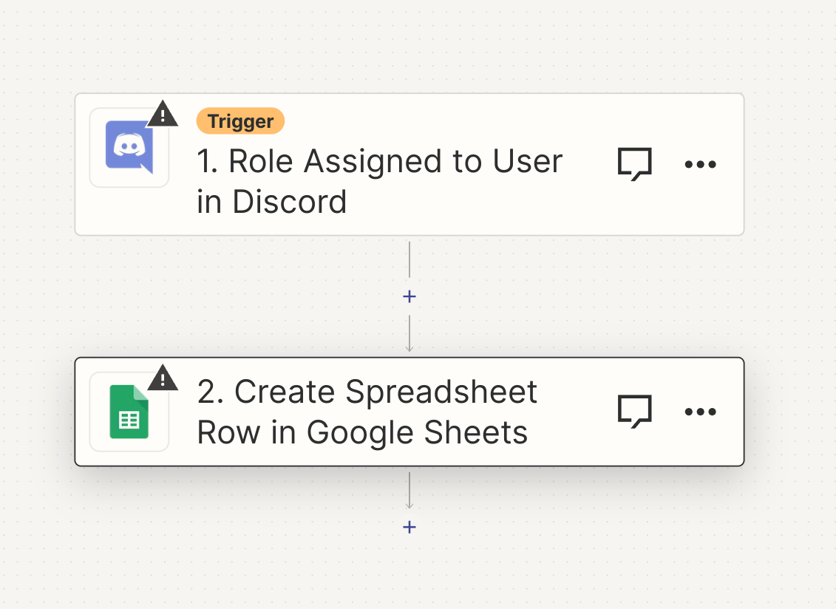Click the orange Trigger badge
The image size is (836, 609).
tap(240, 121)
